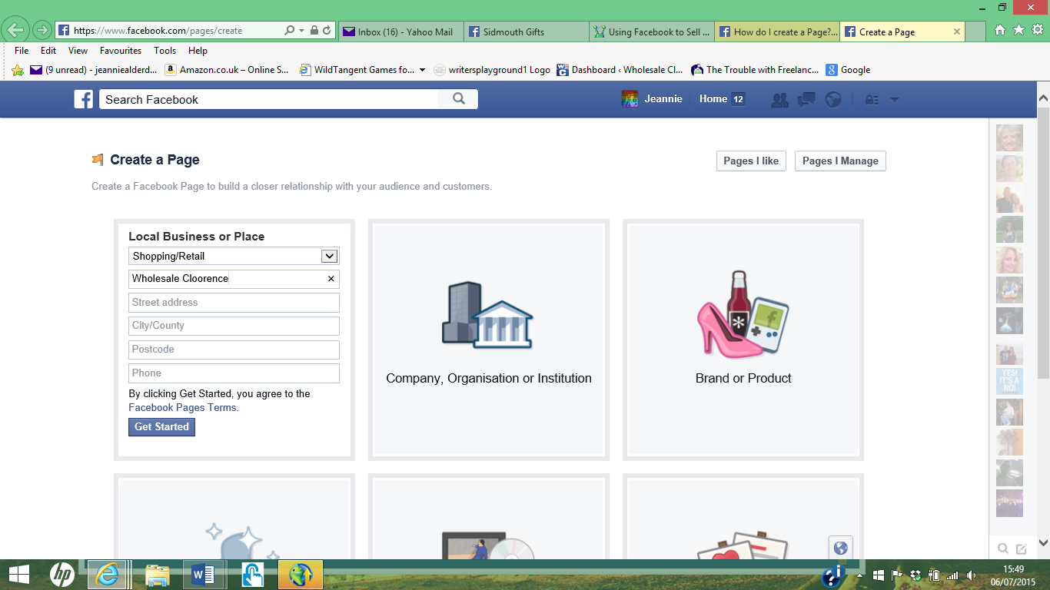Switch to the How do I create a Page tab
Screen dimensions: 1050x590
coord(778,31)
